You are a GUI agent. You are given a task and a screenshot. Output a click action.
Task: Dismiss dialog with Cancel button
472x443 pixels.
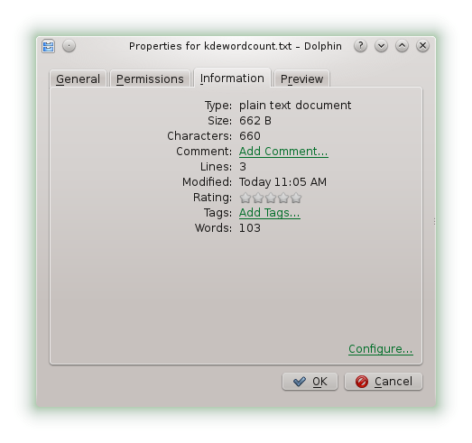(x=384, y=382)
